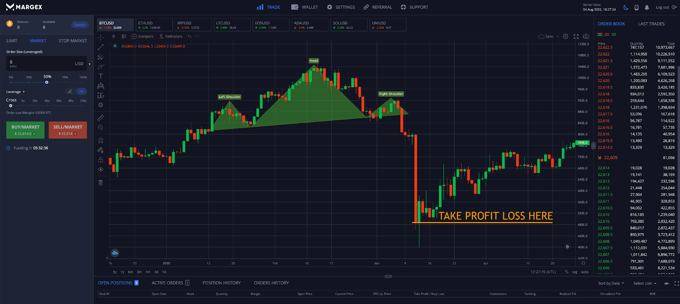Expand the Save dropdown arrow
Viewport: 680px width, 304px height.
pyautogui.click(x=558, y=37)
